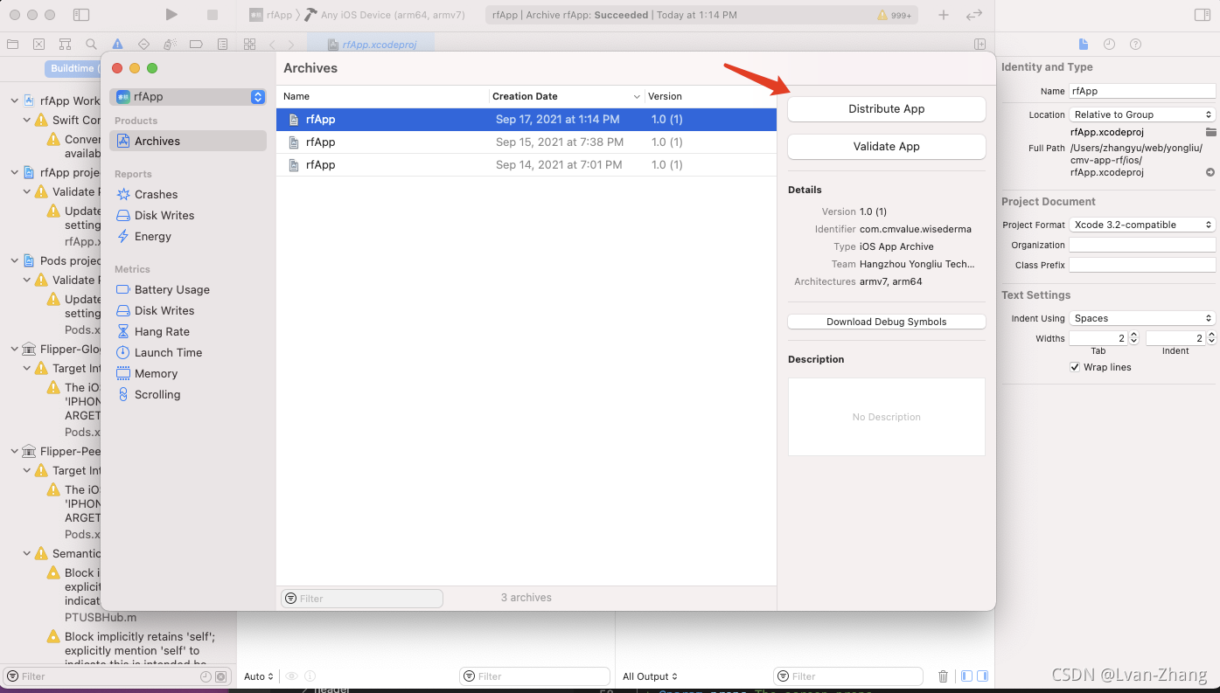Click the Distribute App button
This screenshot has width=1220, height=693.
coord(887,109)
